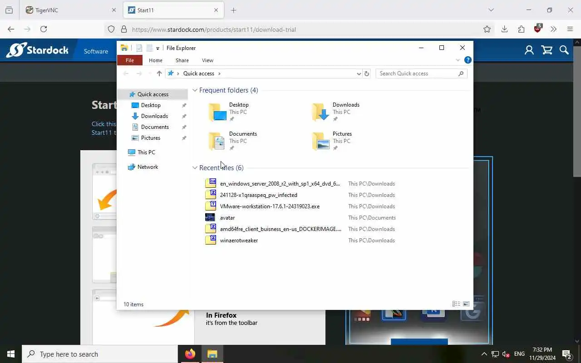Image resolution: width=581 pixels, height=363 pixels.
Task: Open the Windows Start menu
Action: (x=11, y=354)
